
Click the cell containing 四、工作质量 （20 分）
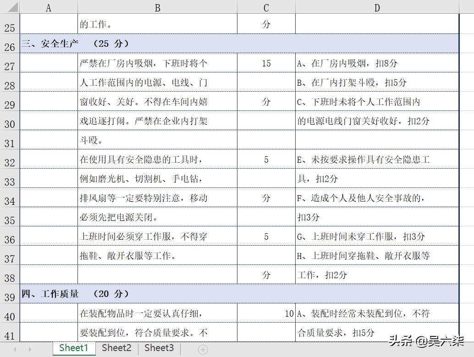73,295
